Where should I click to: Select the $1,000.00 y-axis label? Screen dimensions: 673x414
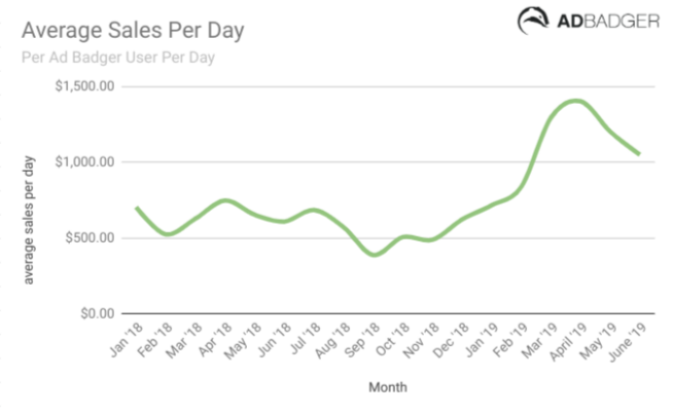pos(85,162)
